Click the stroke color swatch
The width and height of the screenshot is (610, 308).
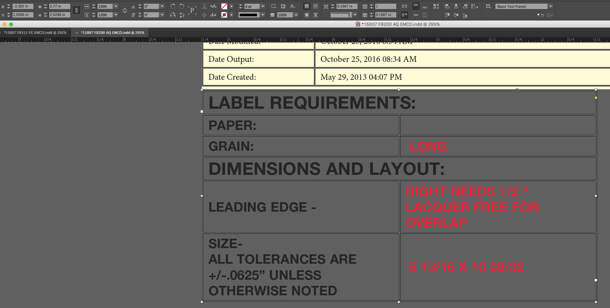click(x=224, y=15)
